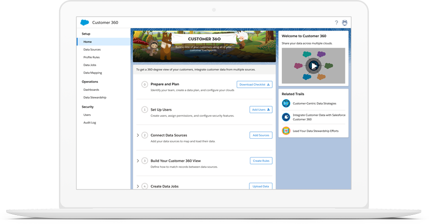Click the Prepare and Plan step title
This screenshot has width=429, height=224.
pyautogui.click(x=165, y=84)
